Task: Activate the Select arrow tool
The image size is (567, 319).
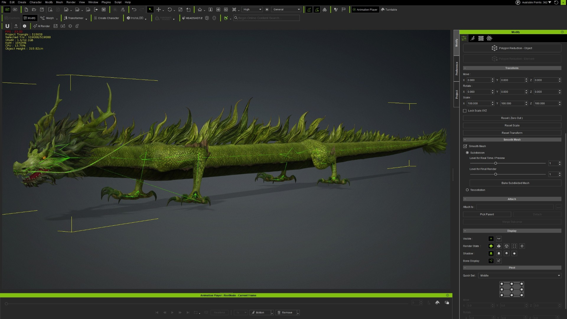Action: (x=150, y=9)
